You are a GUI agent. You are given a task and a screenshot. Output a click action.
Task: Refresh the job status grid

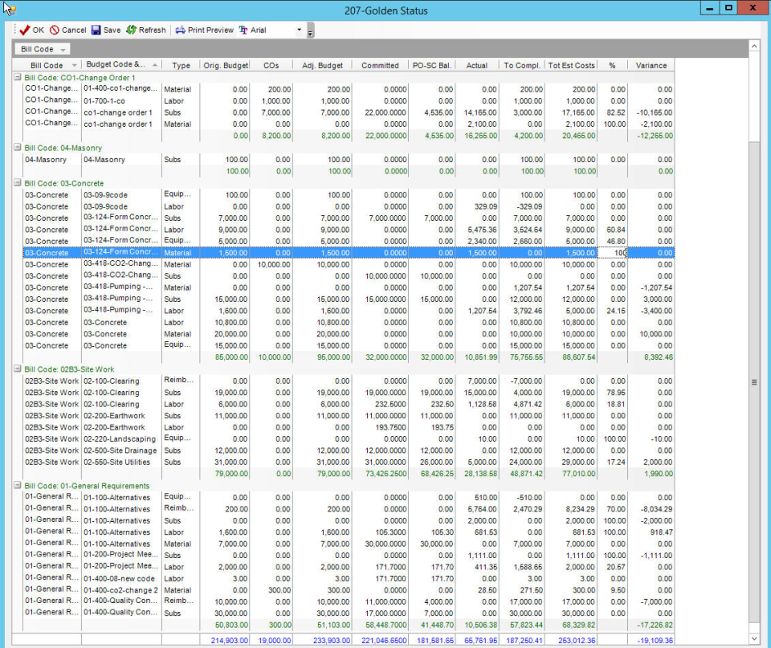145,30
